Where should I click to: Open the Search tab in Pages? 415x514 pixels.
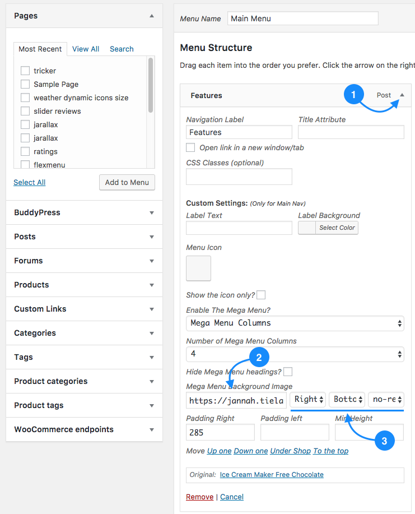122,49
